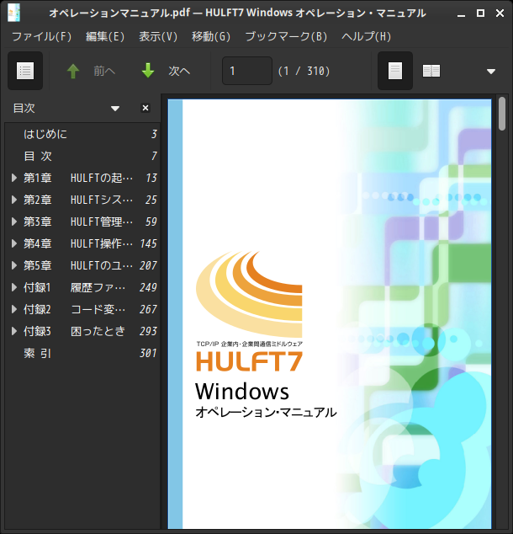Click 第4章 chapter title text
The width and height of the screenshot is (513, 534).
click(x=78, y=243)
